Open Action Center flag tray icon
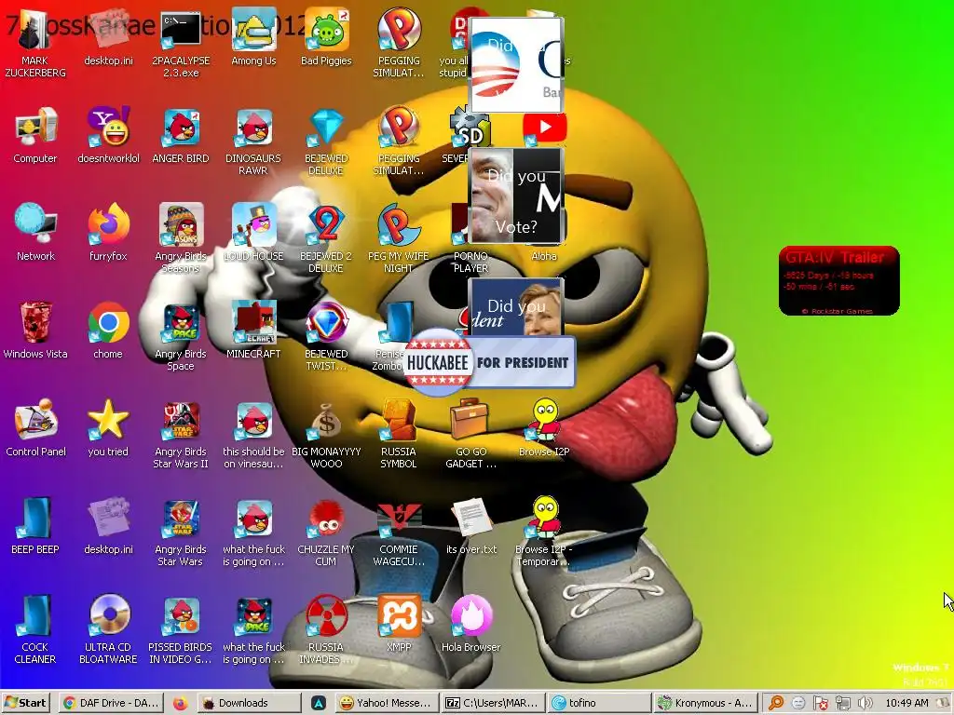Viewport: 954px width, 715px height. 820,704
